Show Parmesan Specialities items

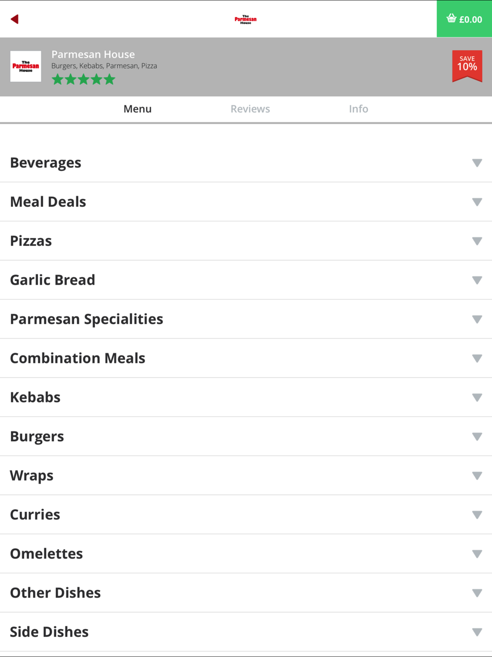(x=86, y=319)
